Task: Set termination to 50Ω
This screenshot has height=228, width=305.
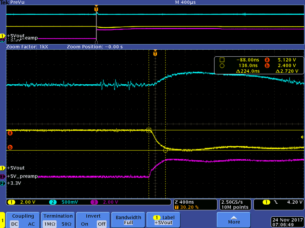Action: click(x=66, y=224)
